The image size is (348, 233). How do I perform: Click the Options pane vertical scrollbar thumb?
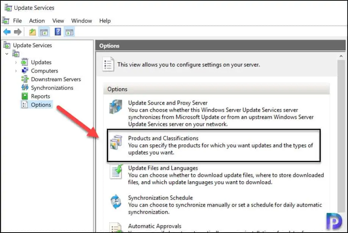(x=341, y=136)
